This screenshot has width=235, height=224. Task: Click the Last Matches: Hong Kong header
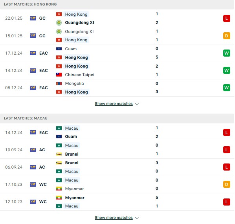point(30,4)
